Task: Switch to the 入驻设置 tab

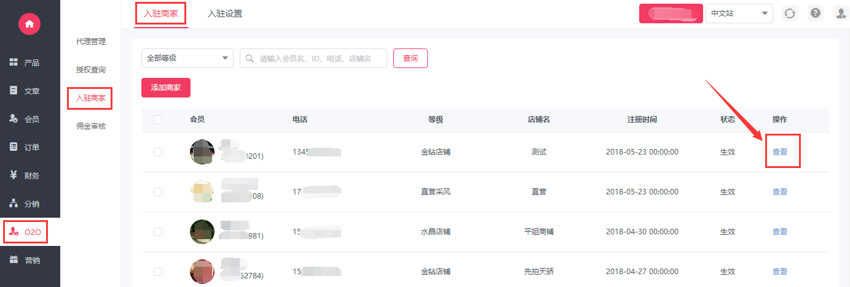Action: (225, 13)
